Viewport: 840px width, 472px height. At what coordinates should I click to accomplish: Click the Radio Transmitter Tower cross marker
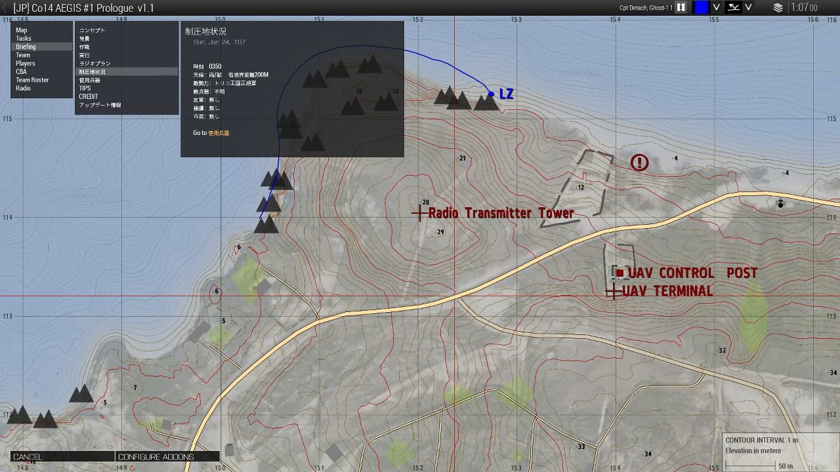[420, 213]
